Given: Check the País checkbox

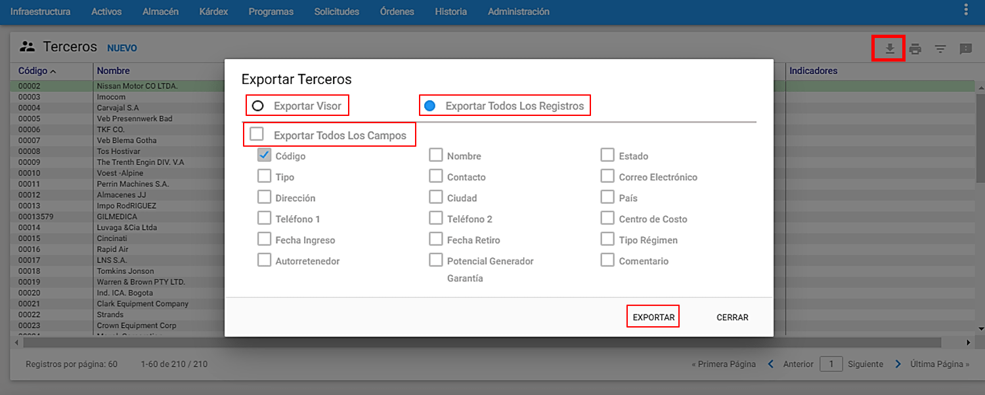Looking at the screenshot, I should point(607,197).
